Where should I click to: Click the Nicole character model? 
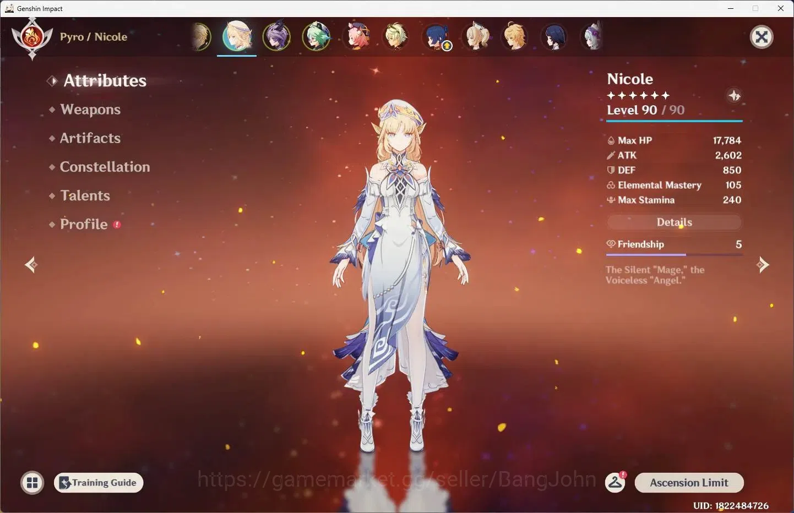[x=400, y=275]
